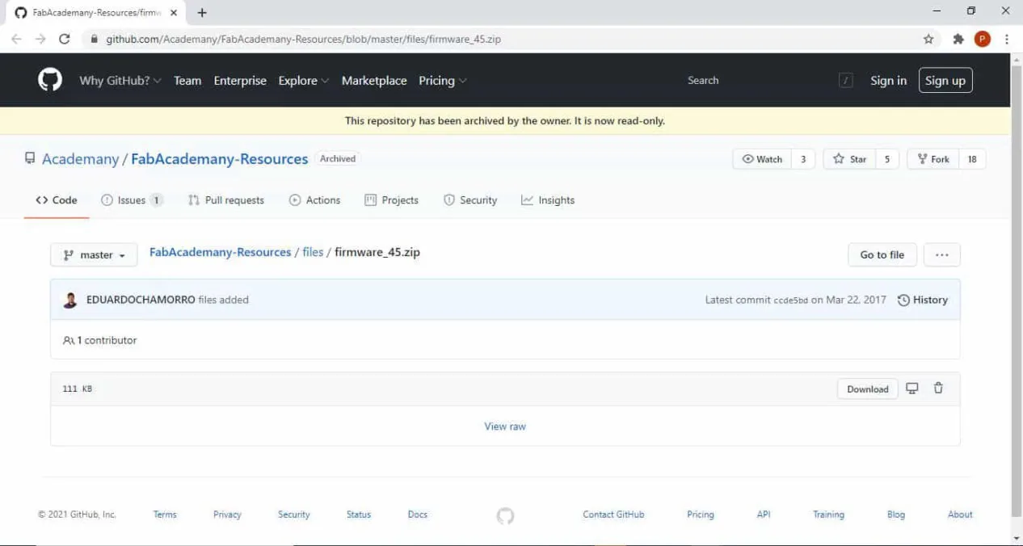Screen dimensions: 1023x546
Task: Click the browser address bar URL
Action: pos(303,39)
